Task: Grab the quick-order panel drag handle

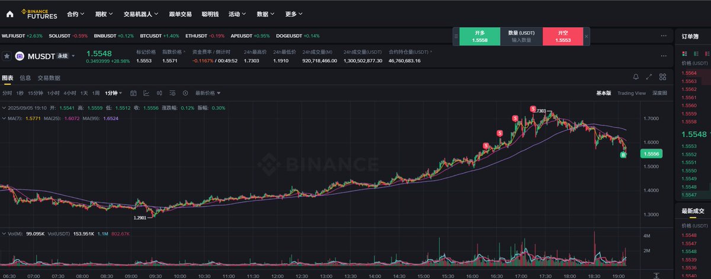Action: coord(456,36)
